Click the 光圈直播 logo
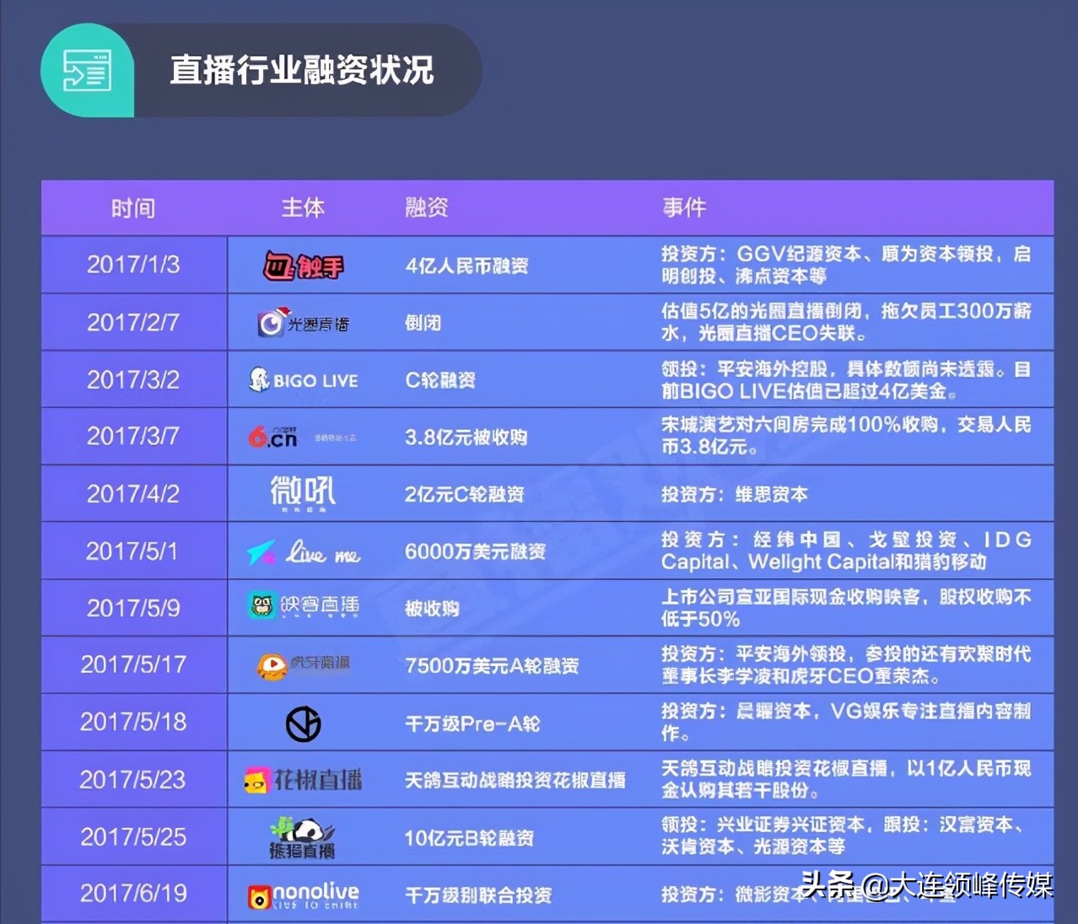The height and width of the screenshot is (924, 1078). point(303,323)
